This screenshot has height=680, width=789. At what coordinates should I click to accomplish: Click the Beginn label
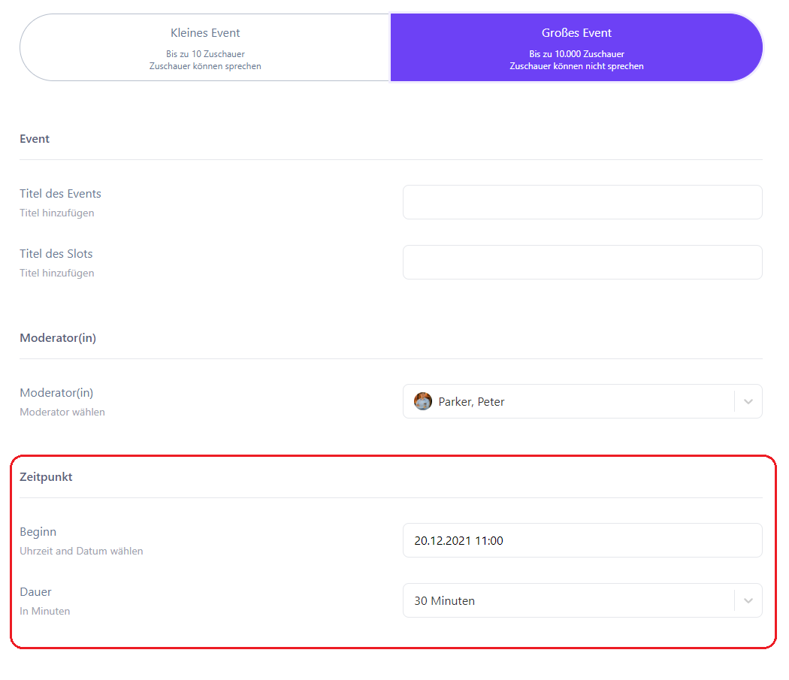coord(38,532)
